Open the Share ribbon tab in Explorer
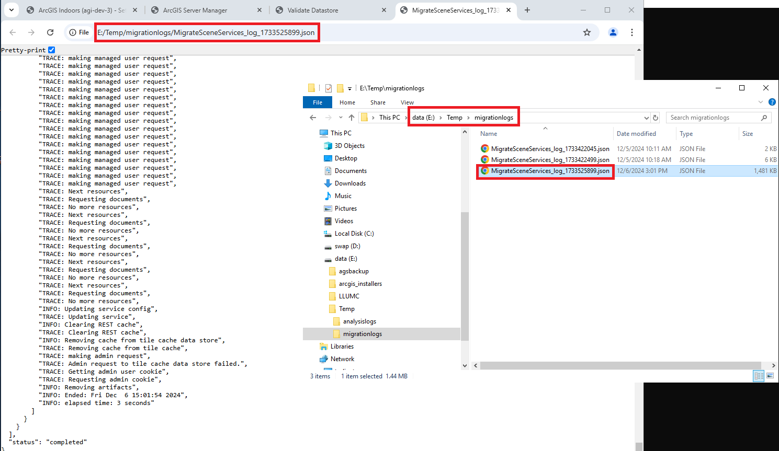The image size is (779, 451). coord(378,102)
